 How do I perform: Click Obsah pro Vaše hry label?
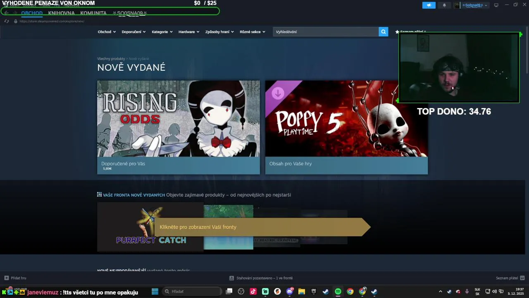[291, 163]
